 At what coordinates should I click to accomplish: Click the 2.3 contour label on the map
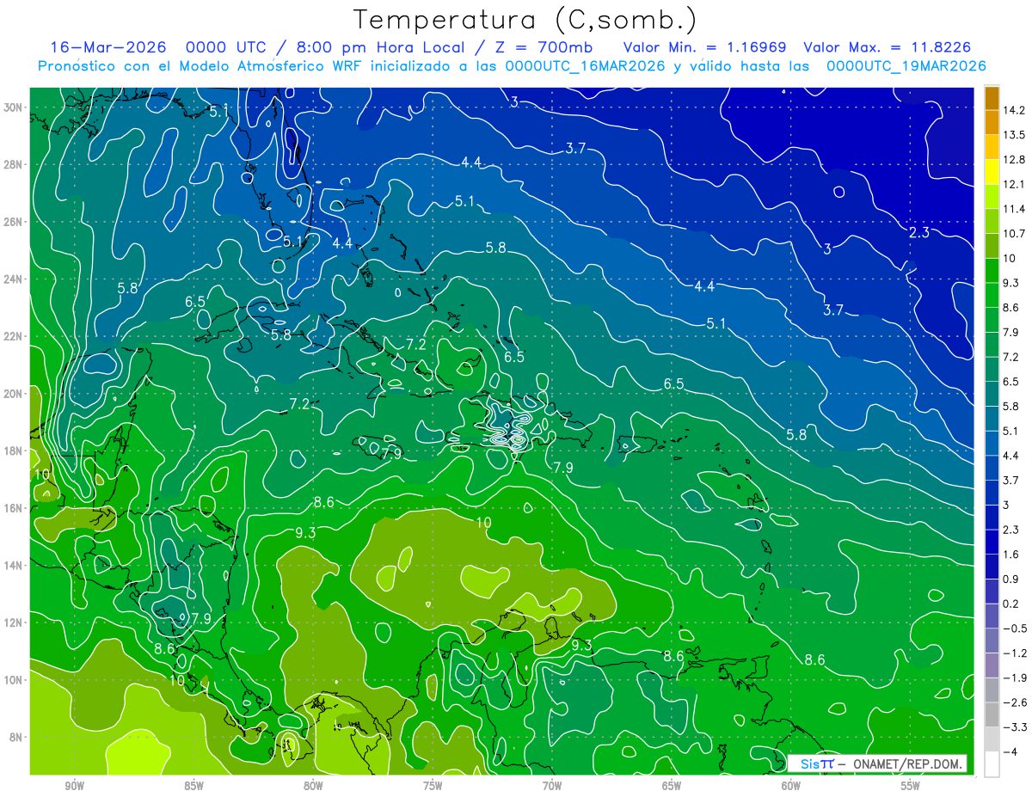coord(919,233)
